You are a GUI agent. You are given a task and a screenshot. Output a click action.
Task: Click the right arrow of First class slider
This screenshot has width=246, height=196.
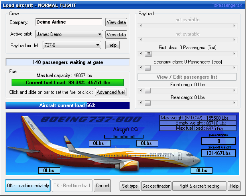click(x=234, y=54)
